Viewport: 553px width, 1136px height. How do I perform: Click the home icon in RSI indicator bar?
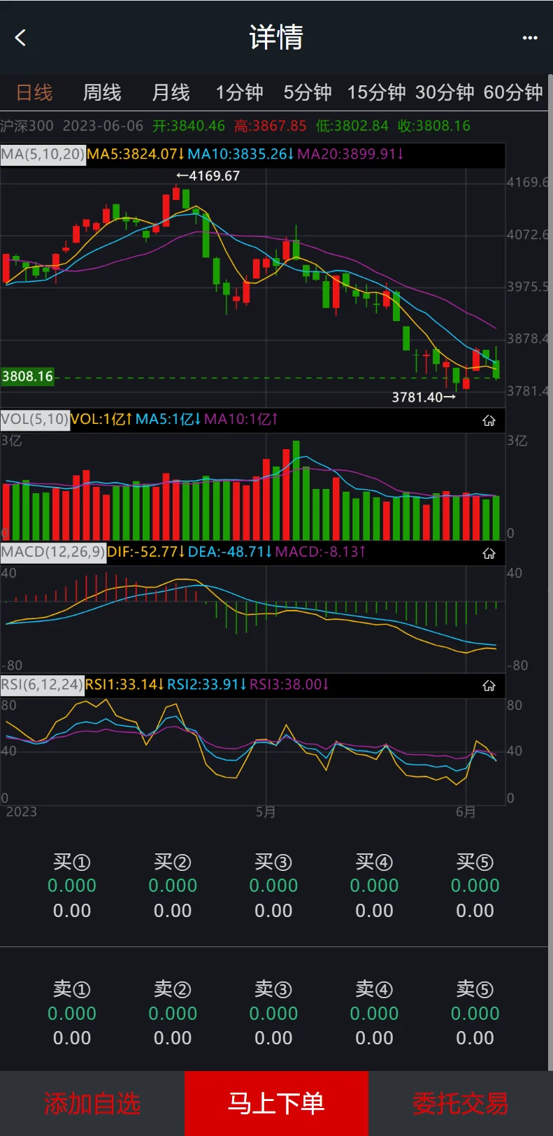coord(489,686)
